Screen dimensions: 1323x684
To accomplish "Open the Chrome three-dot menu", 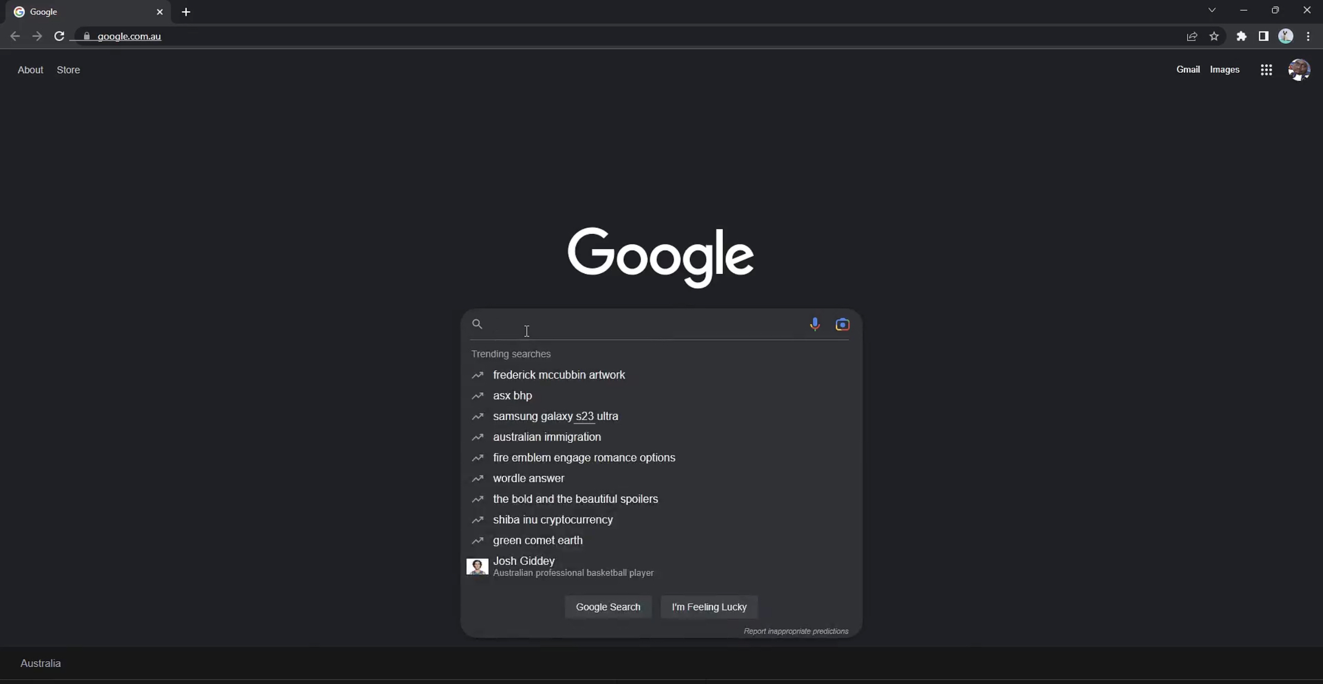I will point(1308,36).
